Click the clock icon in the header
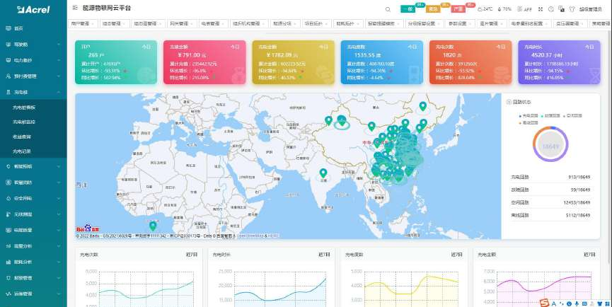 pos(550,9)
